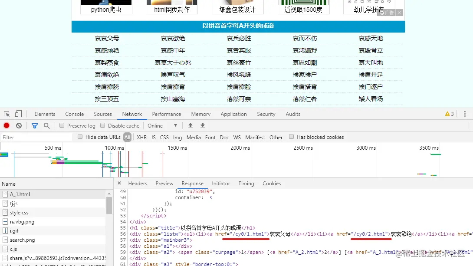Activate the inspect element picker icon
473x266 pixels.
[x=7, y=114]
